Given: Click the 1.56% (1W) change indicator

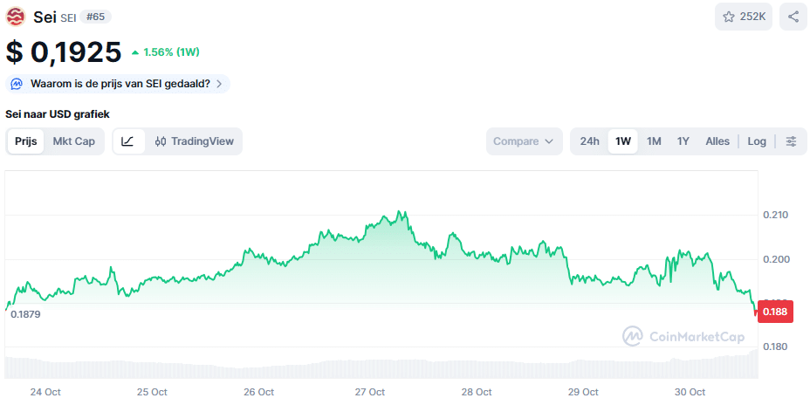Looking at the screenshot, I should (165, 51).
